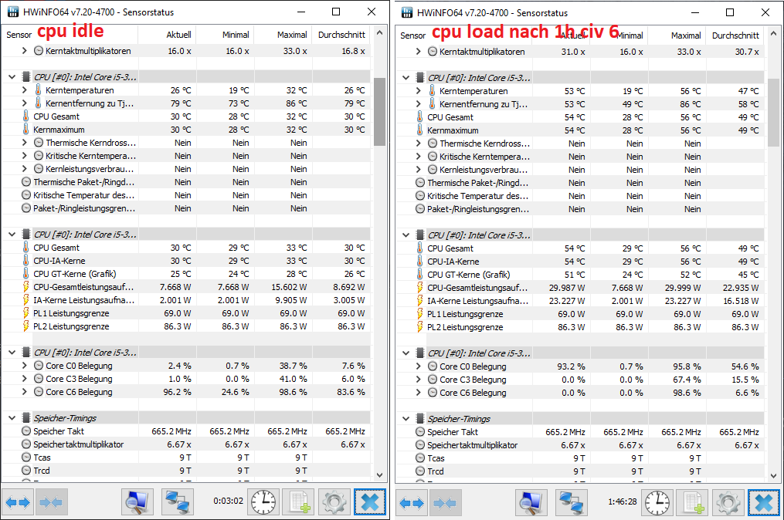Expand Kerntemperaturen row in left window
784x520 pixels.
coord(24,90)
